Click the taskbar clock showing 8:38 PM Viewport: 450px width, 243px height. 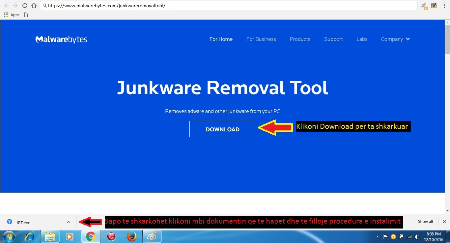(x=434, y=237)
